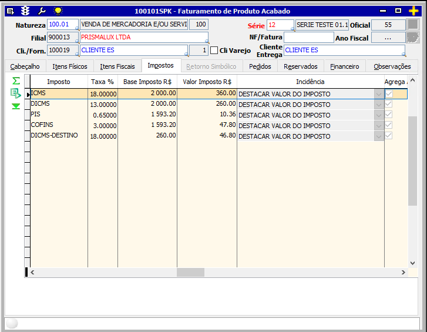Click the traffic light icon in title bar
The height and width of the screenshot is (332, 427).
point(25,11)
